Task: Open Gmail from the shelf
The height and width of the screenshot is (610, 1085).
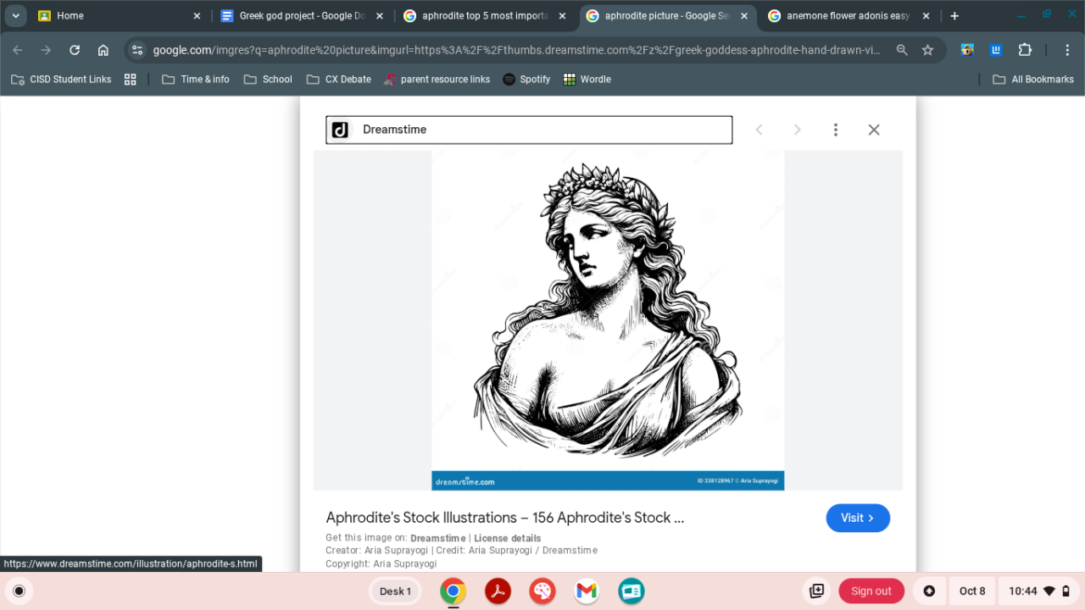Action: 587,591
